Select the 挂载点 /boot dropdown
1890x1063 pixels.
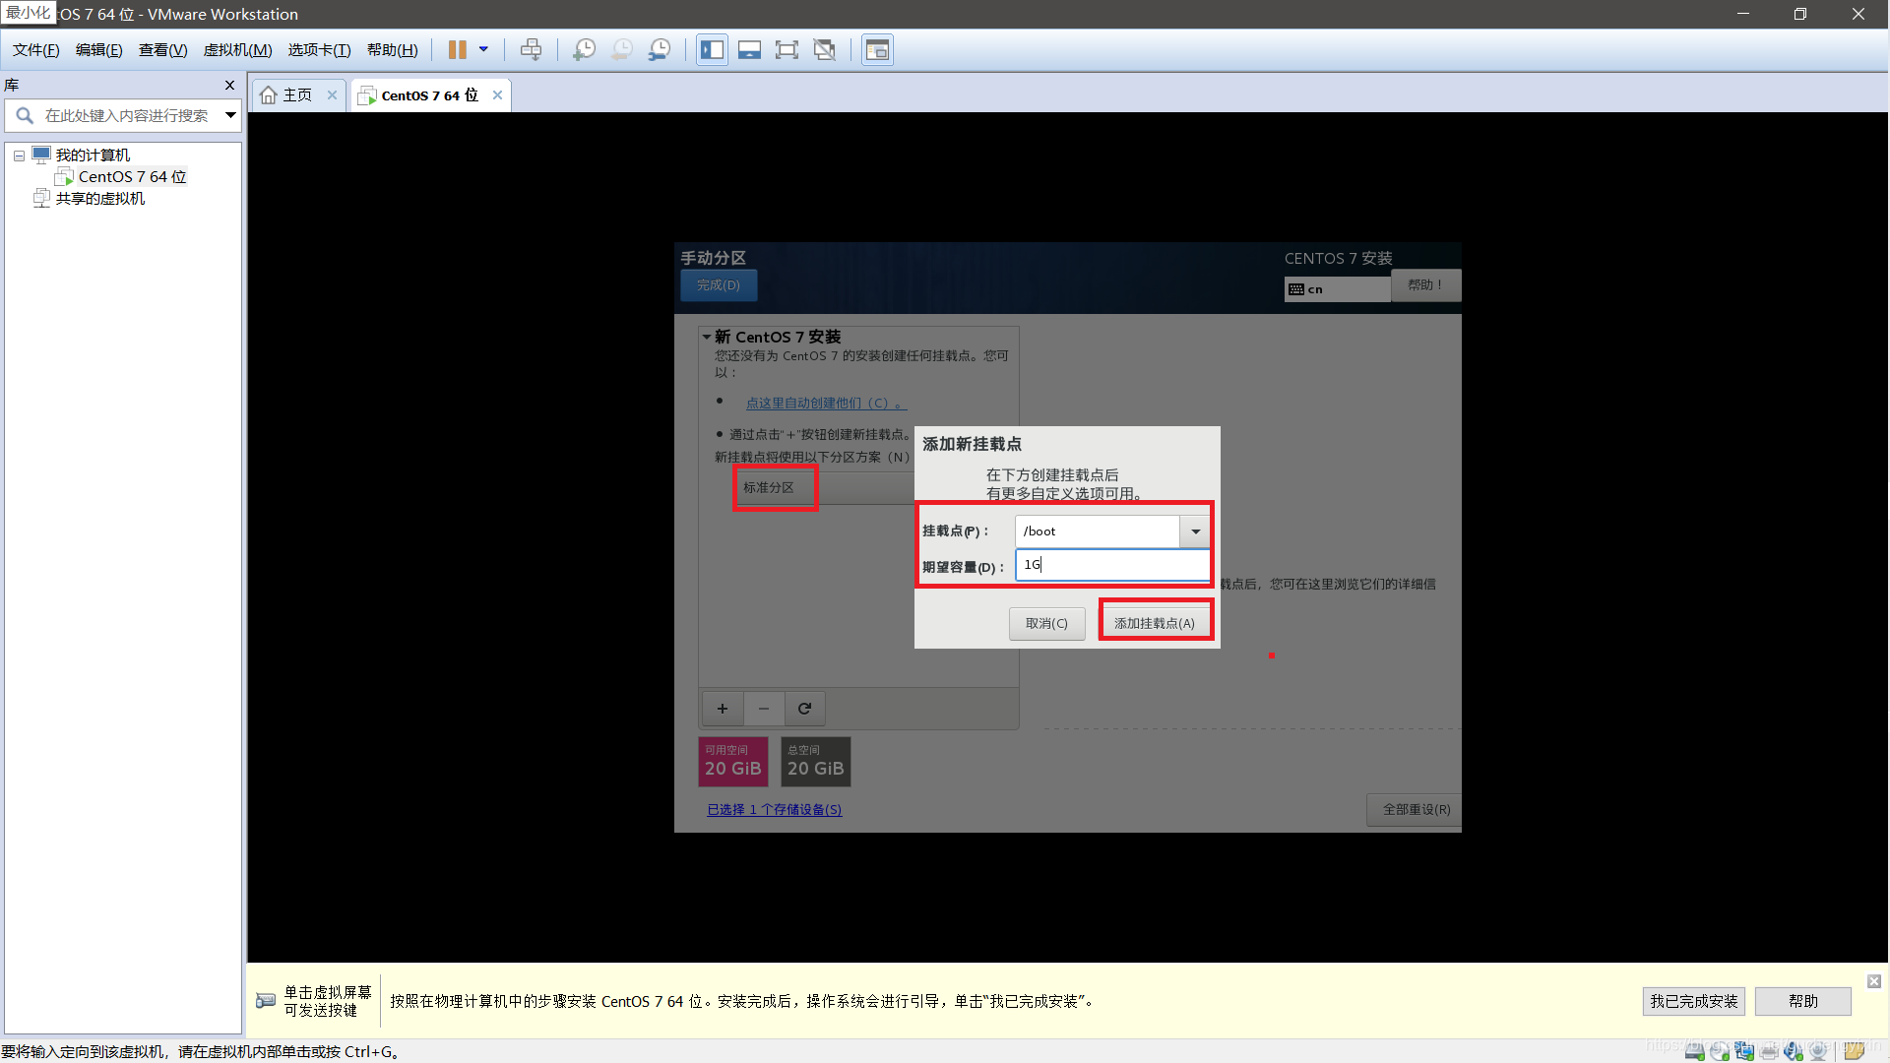[x=1108, y=530]
